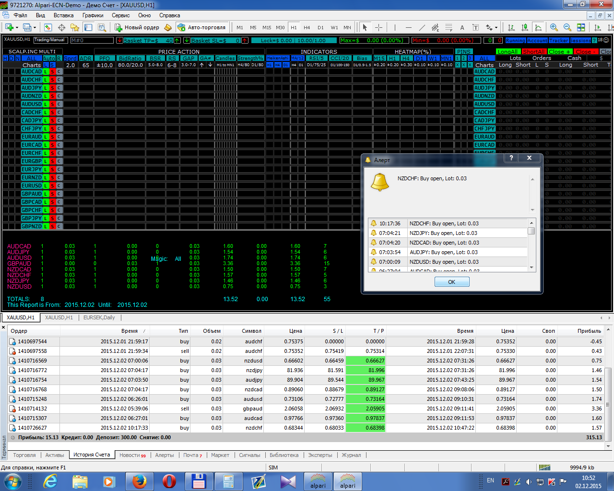Increase Basket TP with green up arrow
The width and height of the screenshot is (614, 491).
(x=177, y=40)
